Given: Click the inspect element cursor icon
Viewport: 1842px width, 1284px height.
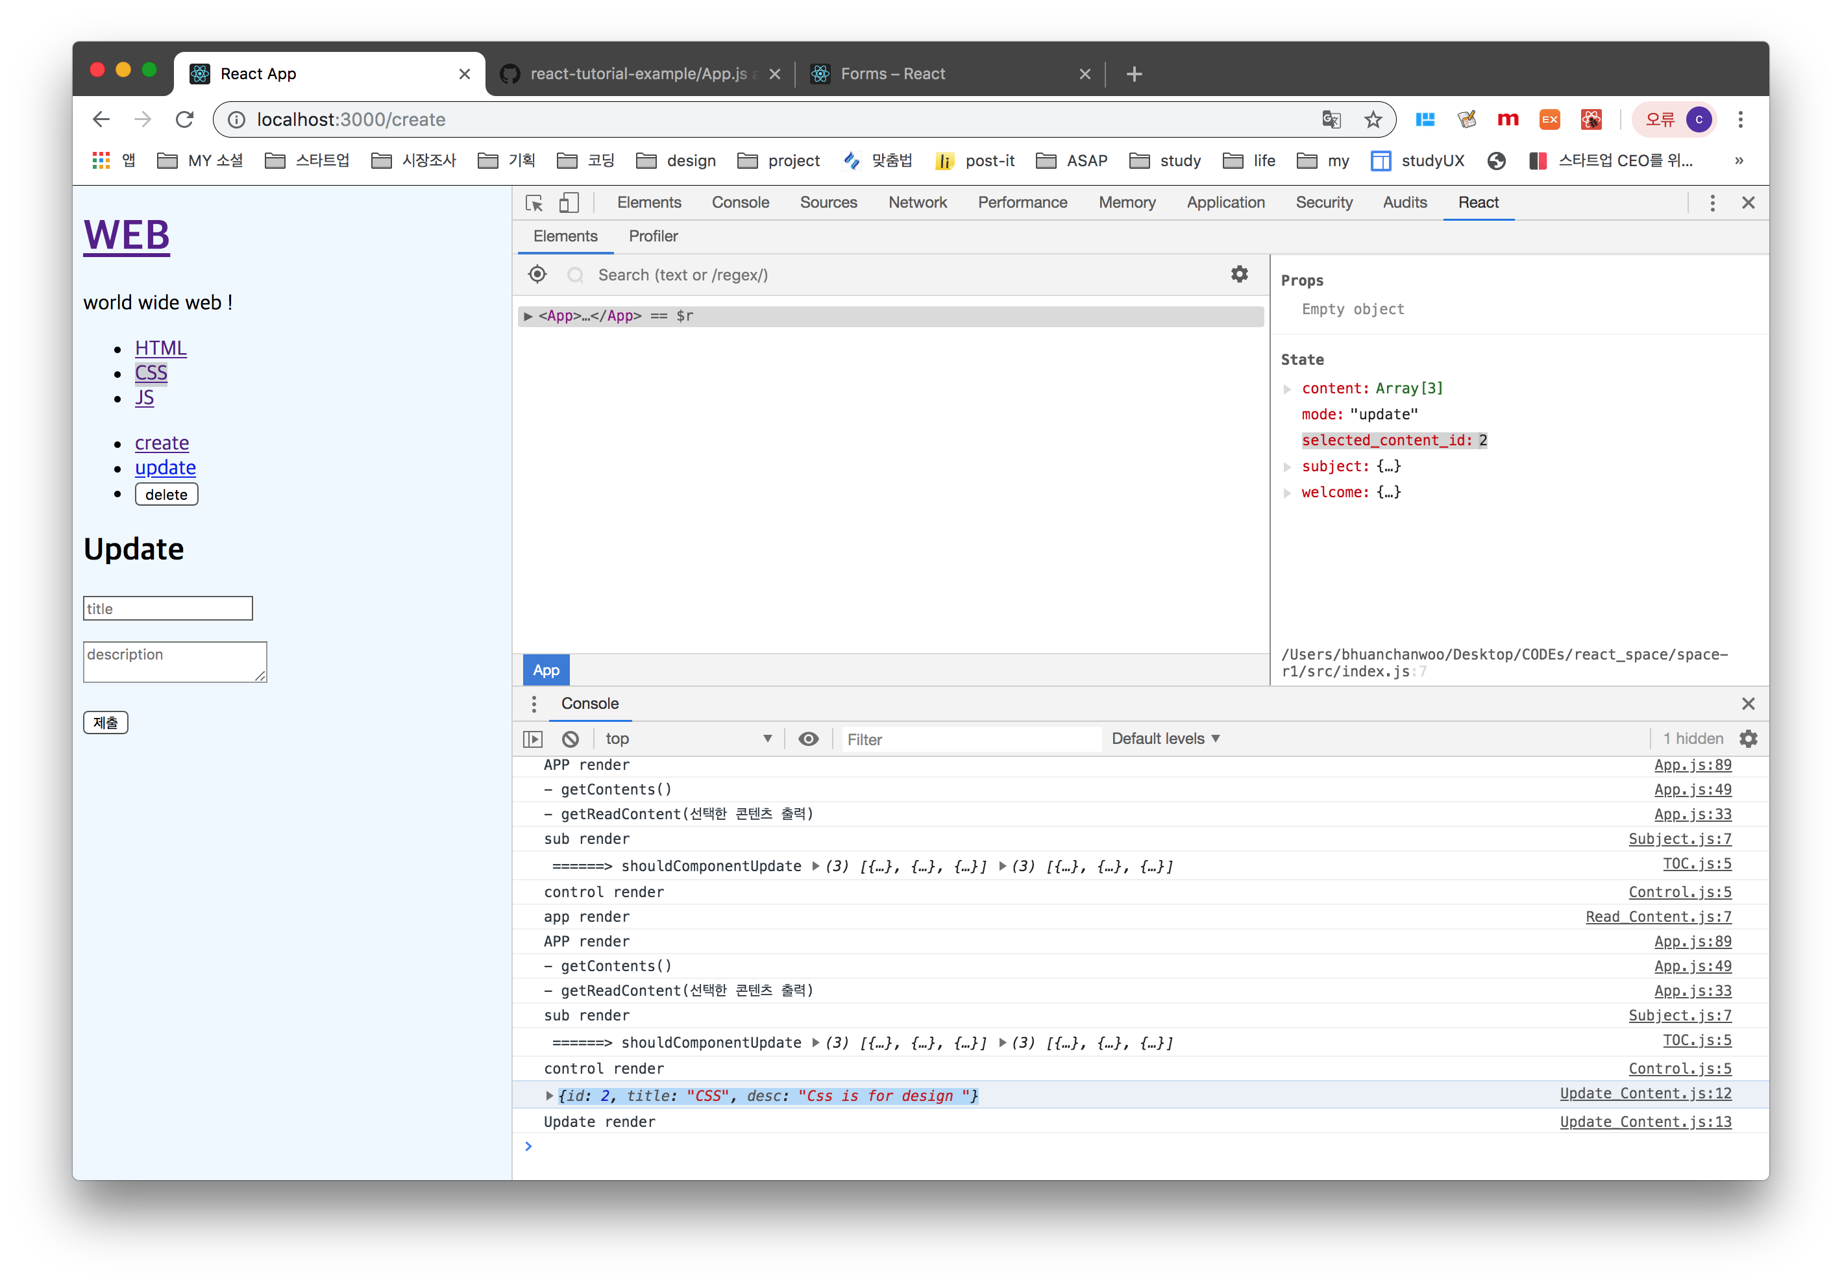Looking at the screenshot, I should click(534, 203).
